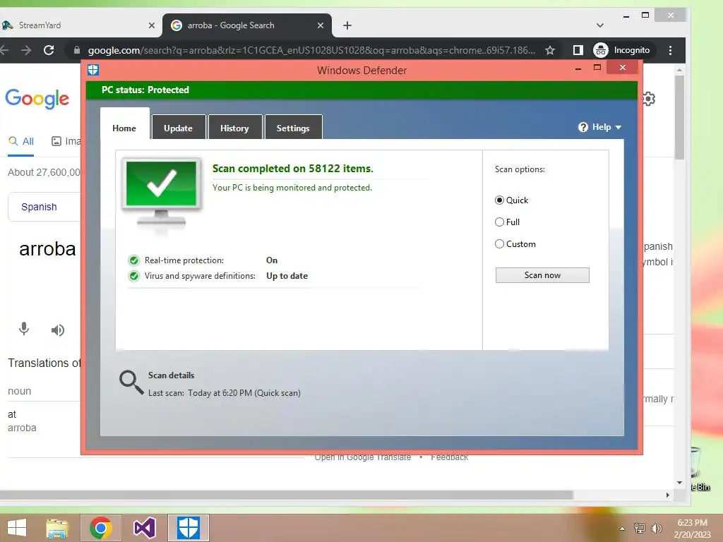Open the Windows Start button
723x542 pixels.
[x=17, y=528]
